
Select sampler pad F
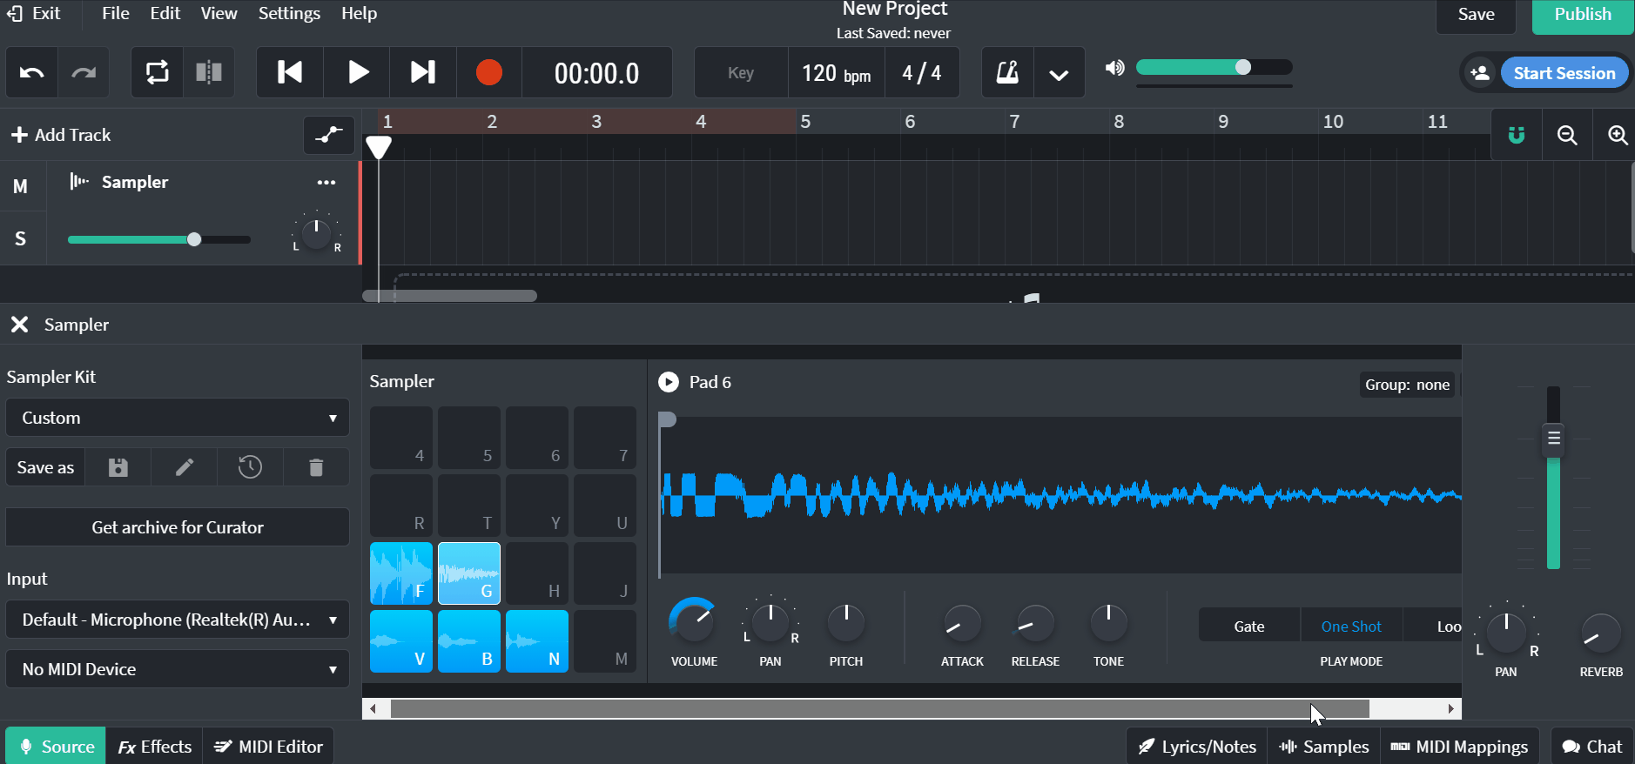401,573
